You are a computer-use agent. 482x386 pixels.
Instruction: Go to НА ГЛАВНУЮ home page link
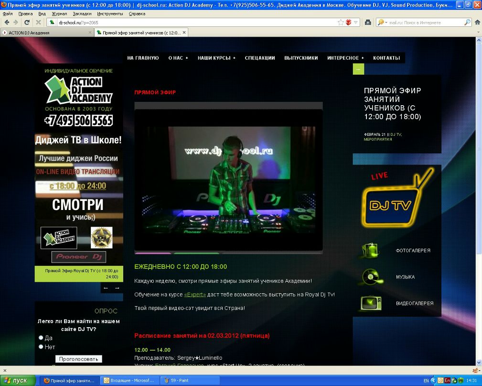[x=143, y=58]
